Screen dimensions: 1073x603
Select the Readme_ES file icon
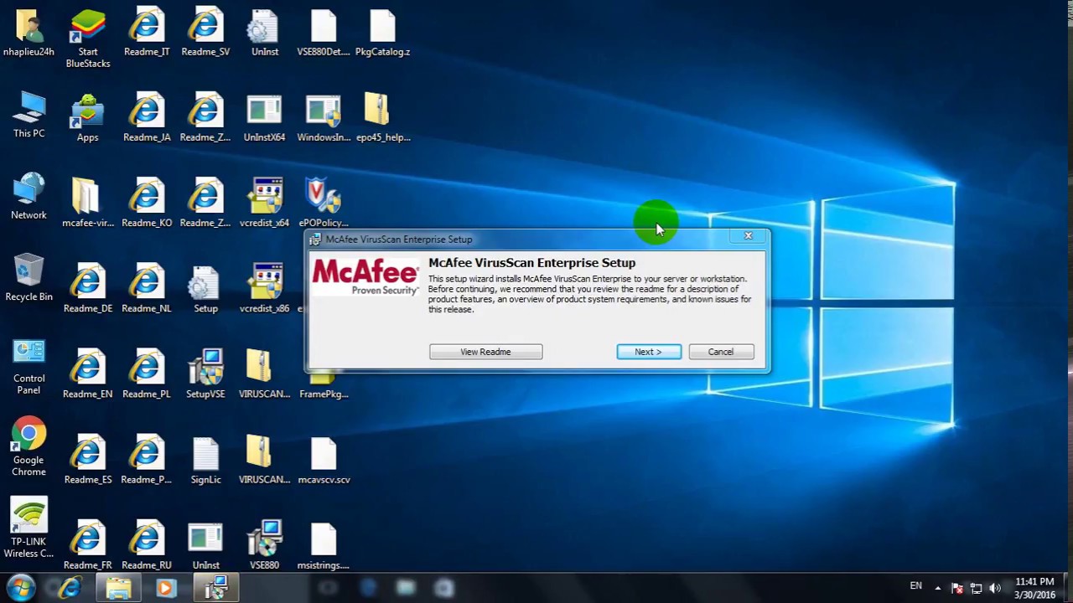[88, 454]
